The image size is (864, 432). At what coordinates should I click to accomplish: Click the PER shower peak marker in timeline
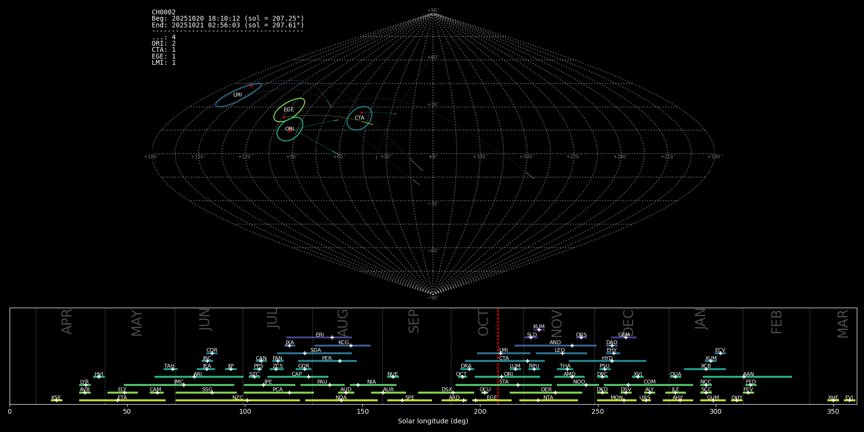tap(340, 361)
